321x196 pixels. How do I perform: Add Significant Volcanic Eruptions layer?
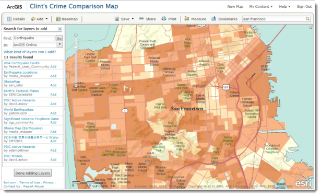coord(53,122)
